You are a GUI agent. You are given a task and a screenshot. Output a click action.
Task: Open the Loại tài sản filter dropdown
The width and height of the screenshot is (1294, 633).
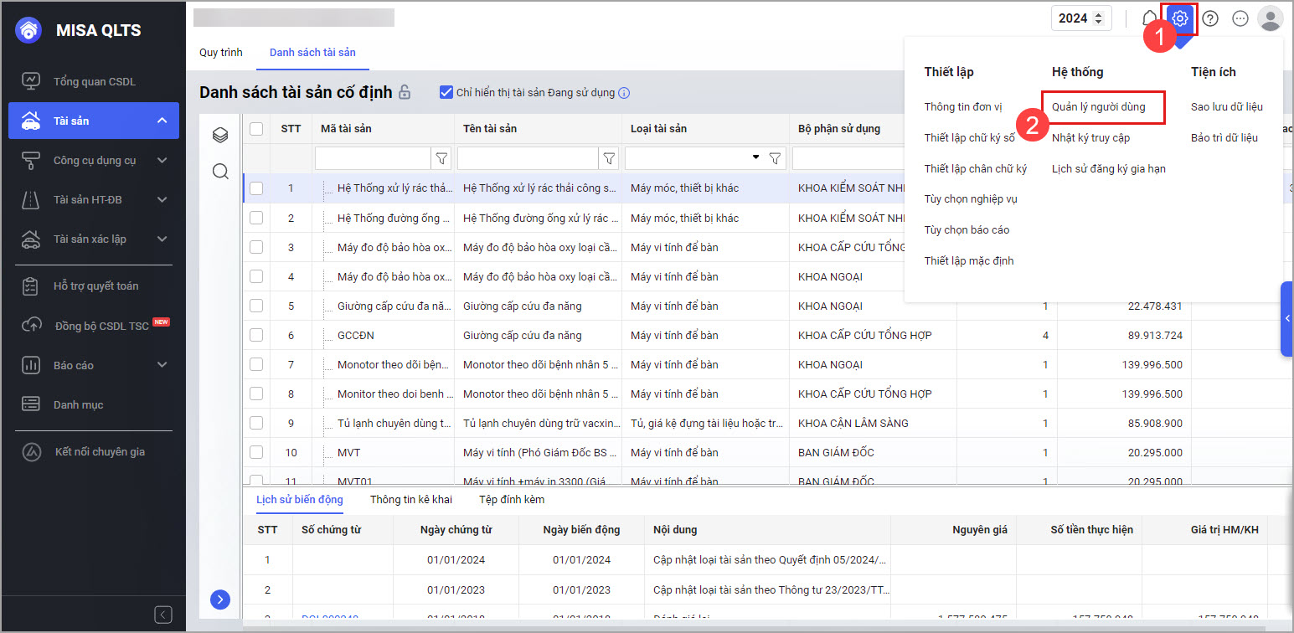[755, 157]
